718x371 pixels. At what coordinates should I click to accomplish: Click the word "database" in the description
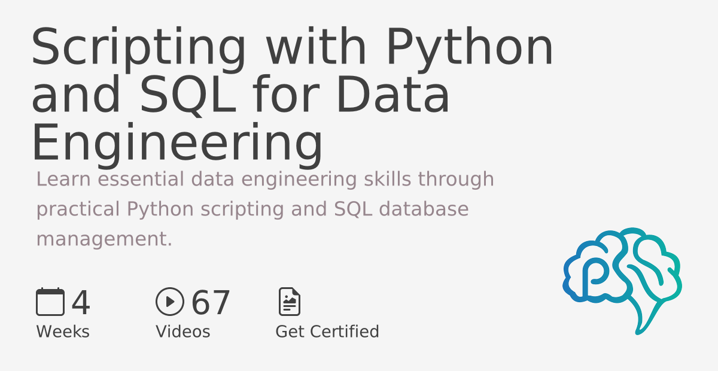424,209
